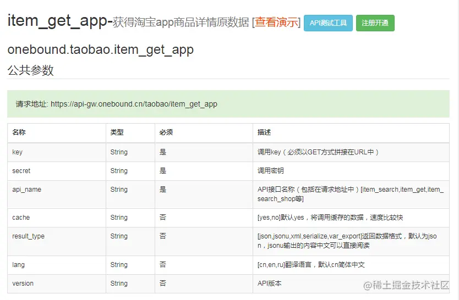Image resolution: width=459 pixels, height=300 pixels.
Task: Click the 否 required cell in result_type row
Action: [204, 241]
